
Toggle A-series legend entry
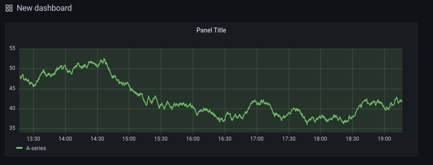[x=36, y=148]
